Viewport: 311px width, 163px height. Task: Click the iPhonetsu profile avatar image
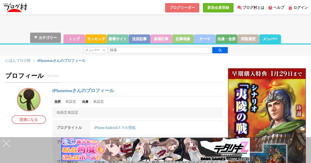coord(29,100)
